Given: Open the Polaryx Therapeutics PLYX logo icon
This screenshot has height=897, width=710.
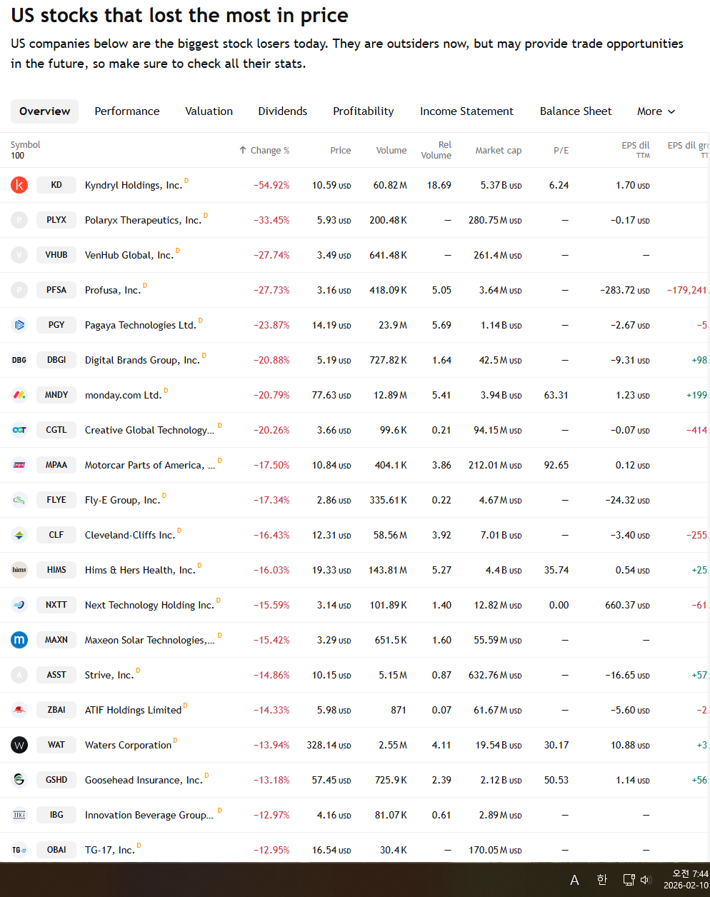Looking at the screenshot, I should 19,220.
